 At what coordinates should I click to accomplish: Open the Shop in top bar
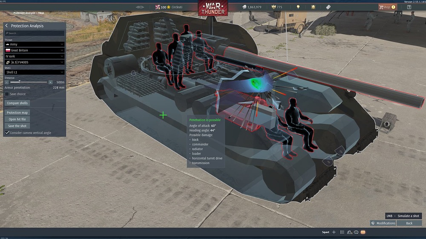pos(387,7)
